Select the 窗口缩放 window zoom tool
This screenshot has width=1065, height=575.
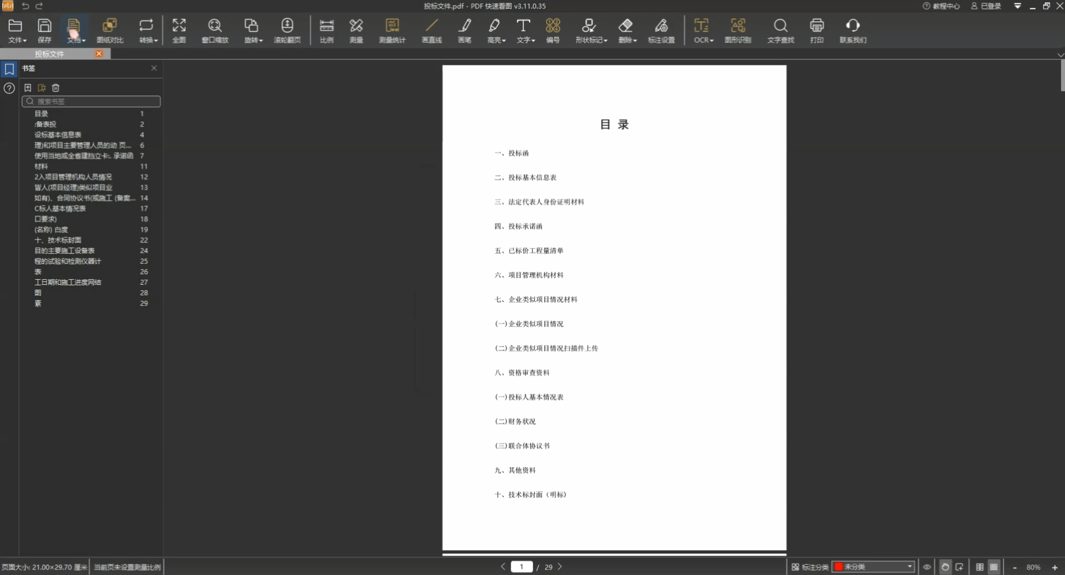click(x=215, y=30)
